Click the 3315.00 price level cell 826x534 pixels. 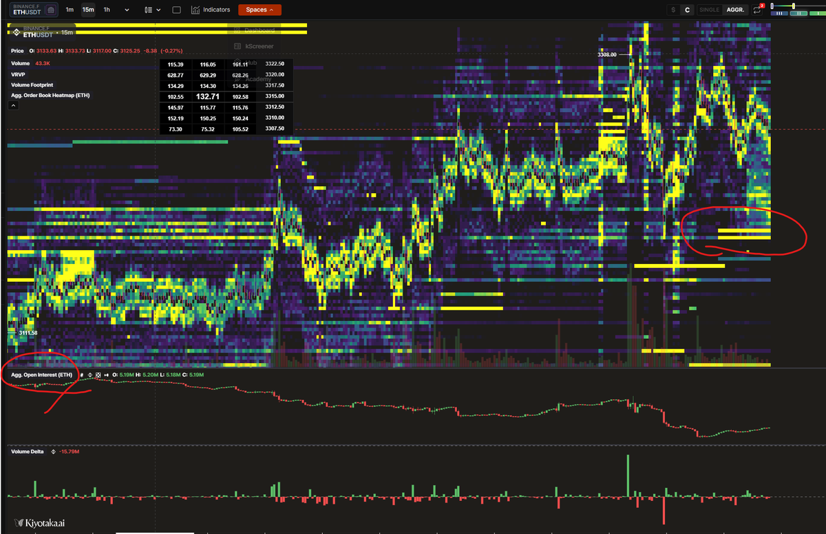tap(275, 97)
